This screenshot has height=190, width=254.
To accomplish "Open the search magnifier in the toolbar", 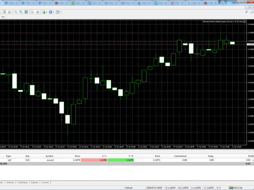I will pyautogui.click(x=247, y=12).
